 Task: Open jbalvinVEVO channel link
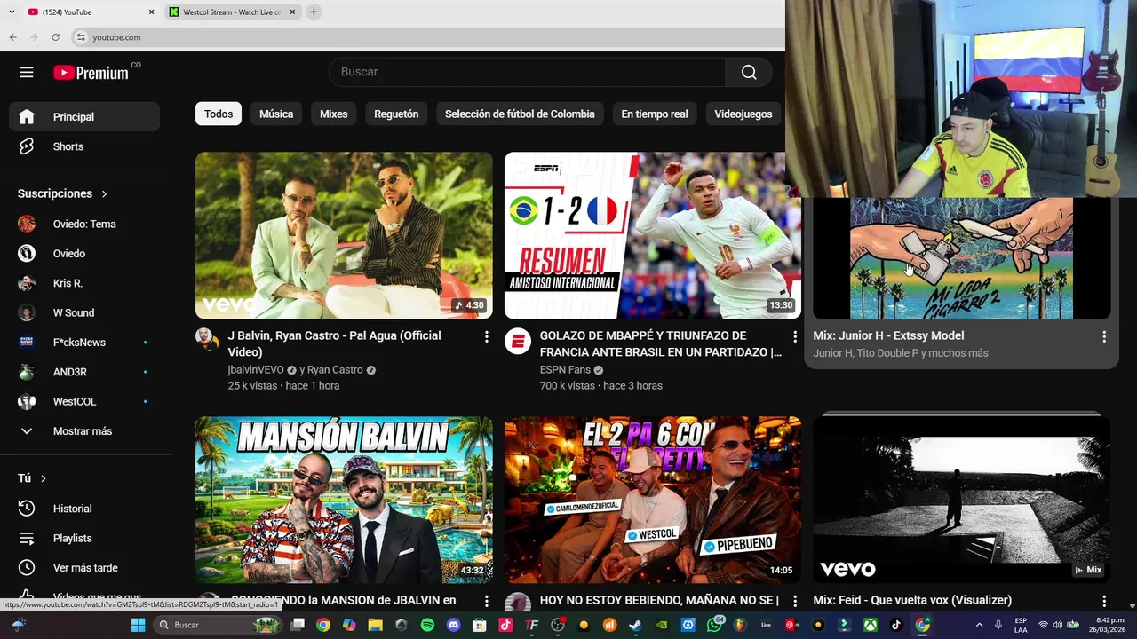(256, 369)
